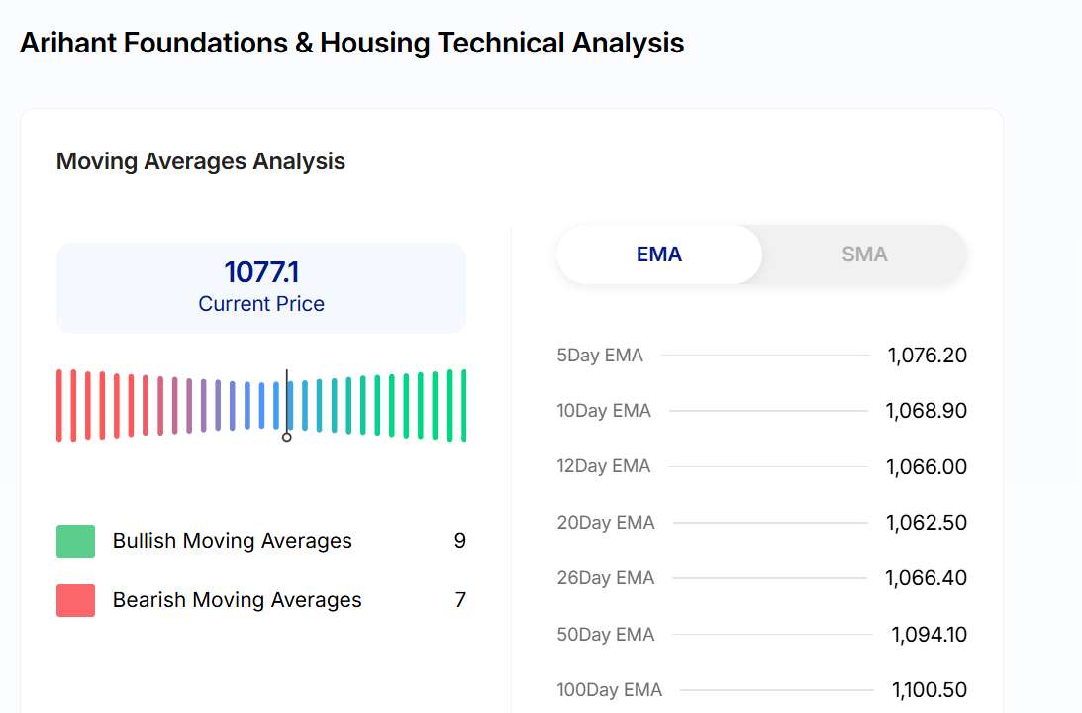Click the Bearish Moving Averages label
The image size is (1082, 713).
238,600
